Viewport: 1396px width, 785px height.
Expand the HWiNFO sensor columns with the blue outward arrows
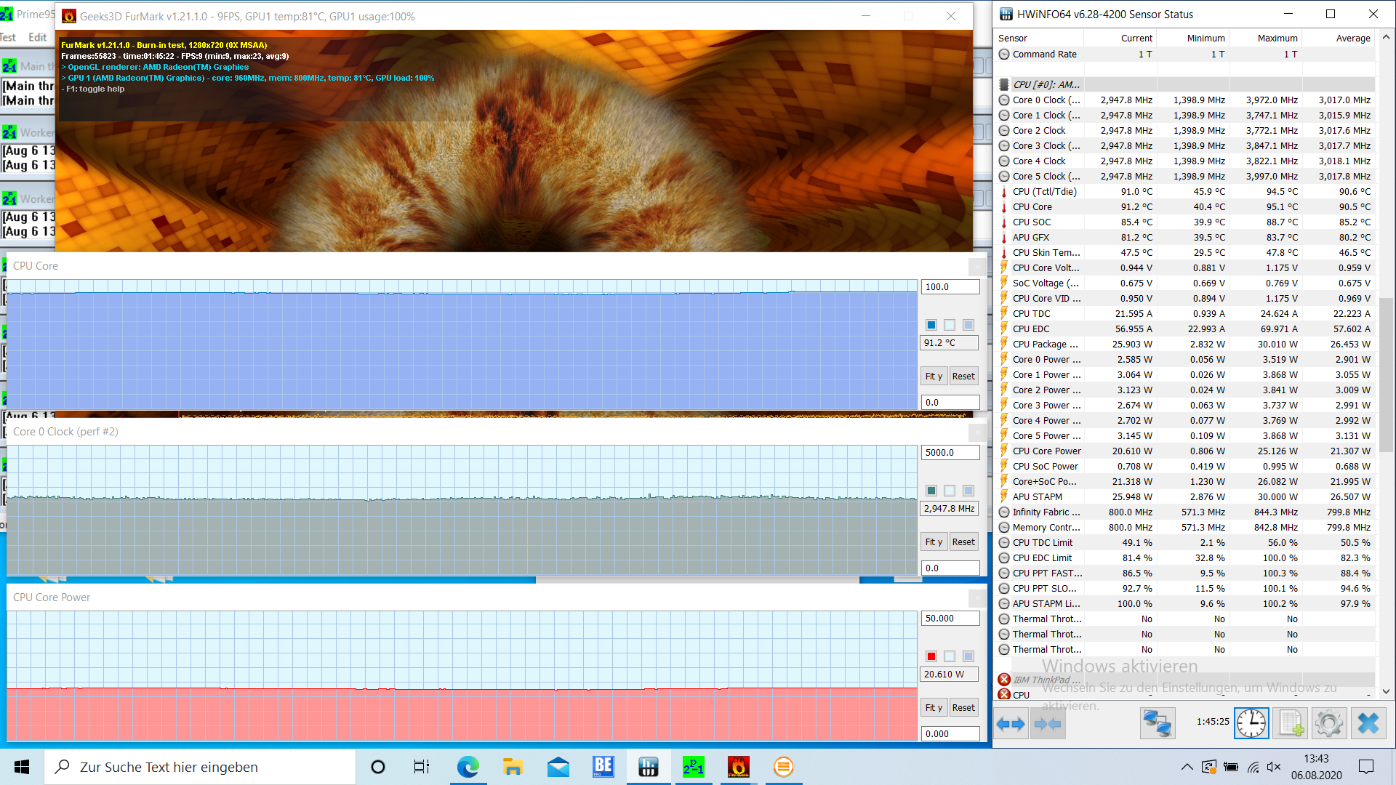1011,724
